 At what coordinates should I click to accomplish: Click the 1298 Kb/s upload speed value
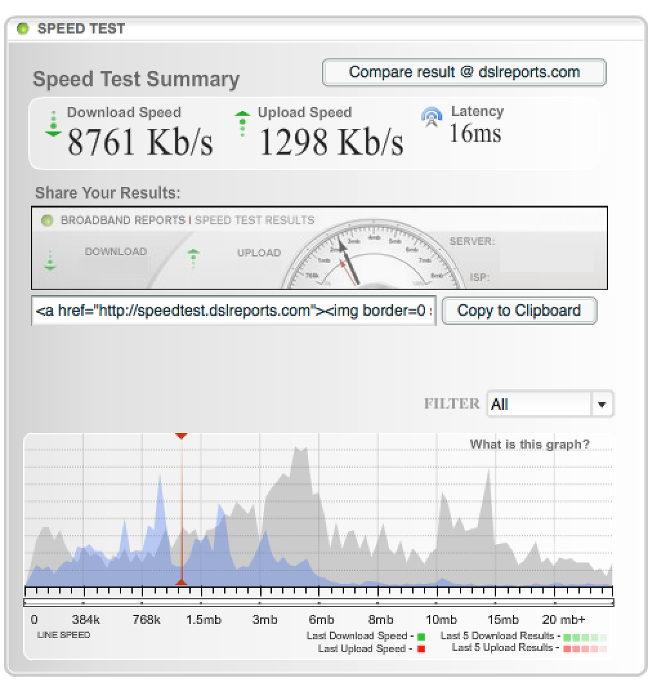click(331, 142)
